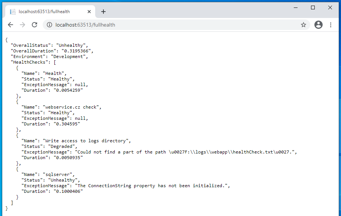Click the "webservice.cz check" name line
Image resolution: width=341 pixels, height=216 pixels.
pos(61,107)
